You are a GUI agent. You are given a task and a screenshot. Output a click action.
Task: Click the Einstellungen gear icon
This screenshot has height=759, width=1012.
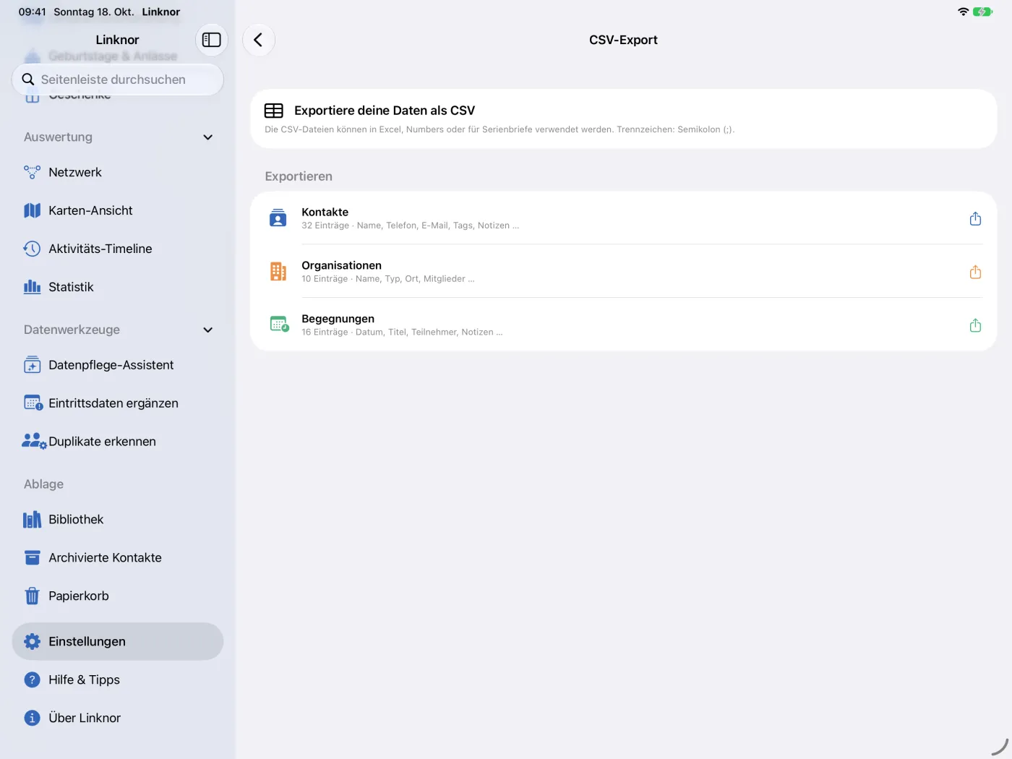(x=32, y=641)
